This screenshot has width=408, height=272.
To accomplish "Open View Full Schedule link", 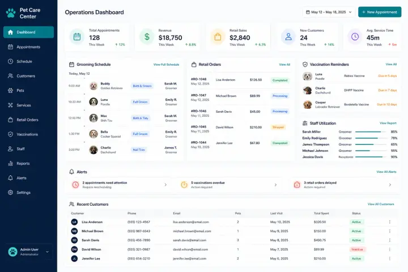I will [x=166, y=65].
